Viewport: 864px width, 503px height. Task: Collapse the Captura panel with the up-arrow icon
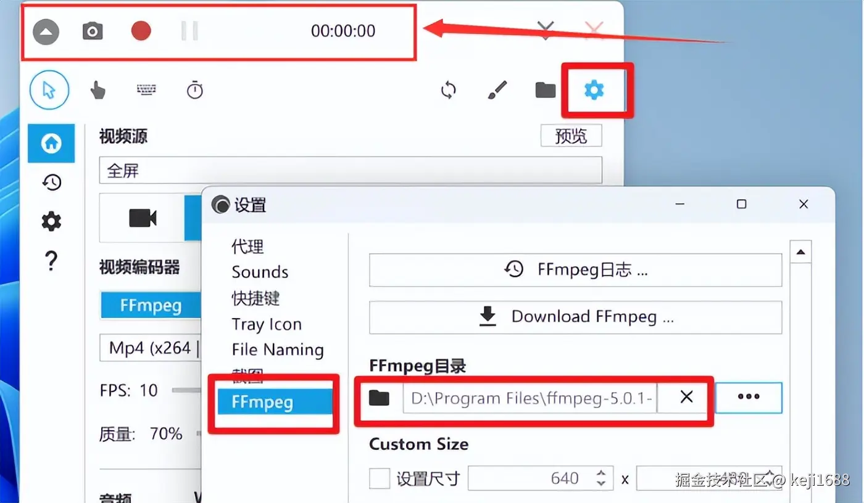[x=46, y=31]
